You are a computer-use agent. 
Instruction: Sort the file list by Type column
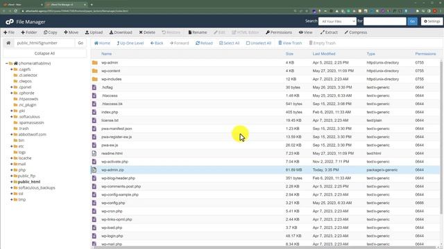tap(370, 54)
